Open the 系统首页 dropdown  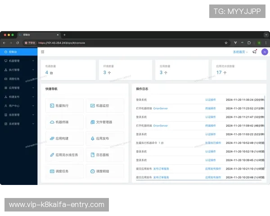tap(240, 52)
